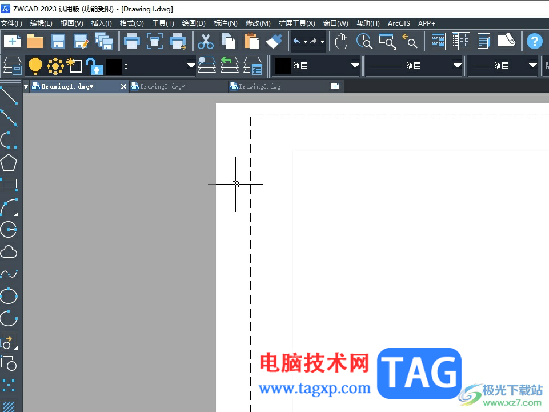Open the 编辑(E) menu

(41, 23)
